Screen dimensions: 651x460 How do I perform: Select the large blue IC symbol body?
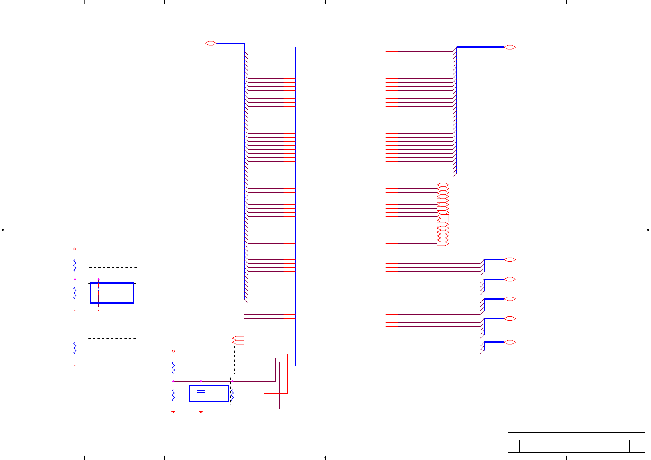coord(341,206)
